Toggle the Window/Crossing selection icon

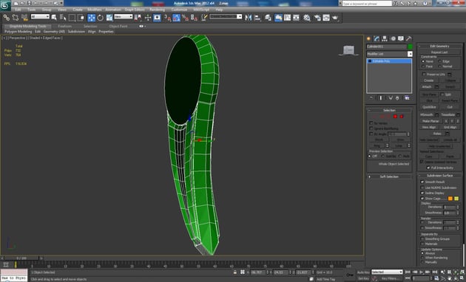pyautogui.click(x=81, y=18)
